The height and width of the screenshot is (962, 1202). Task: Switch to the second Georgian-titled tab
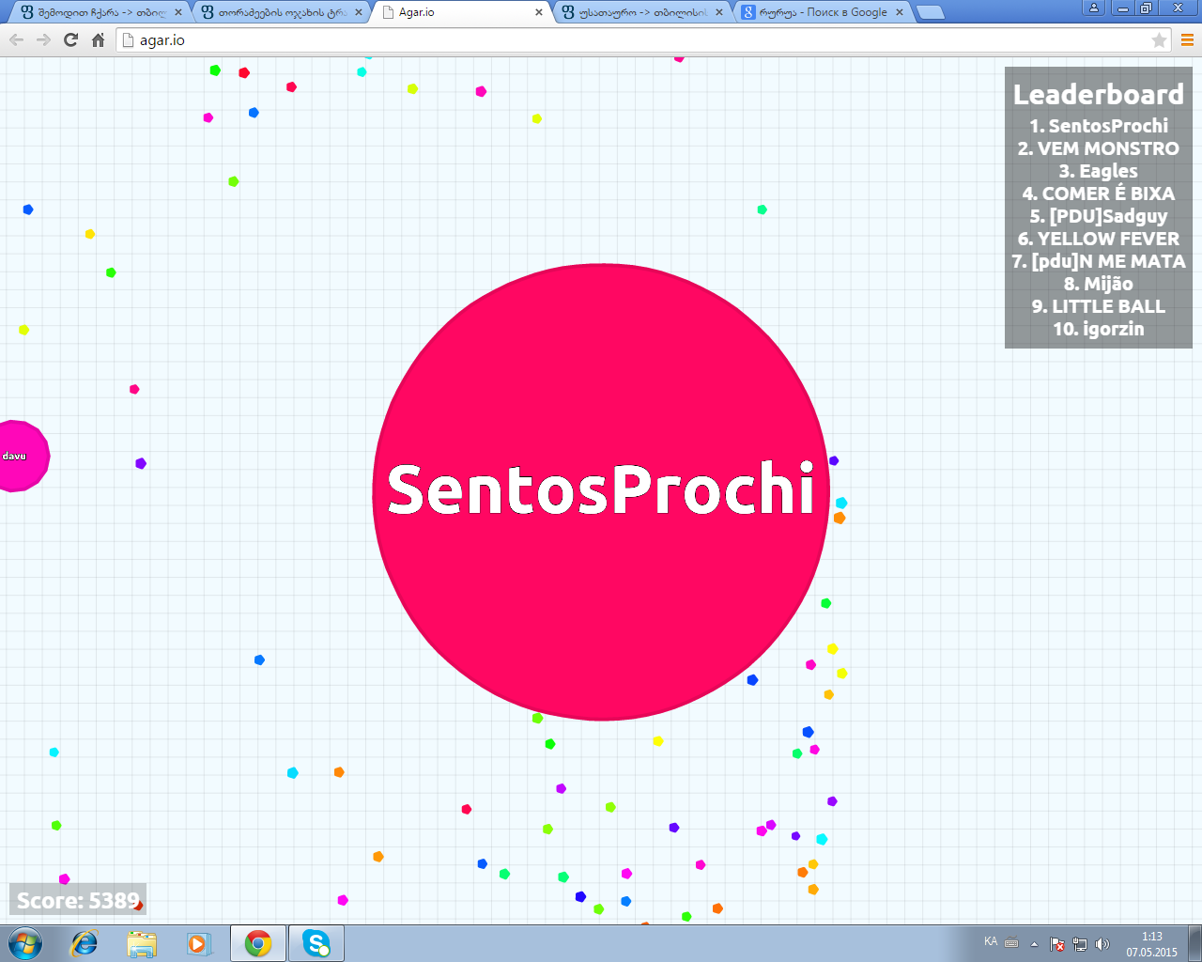(x=280, y=12)
